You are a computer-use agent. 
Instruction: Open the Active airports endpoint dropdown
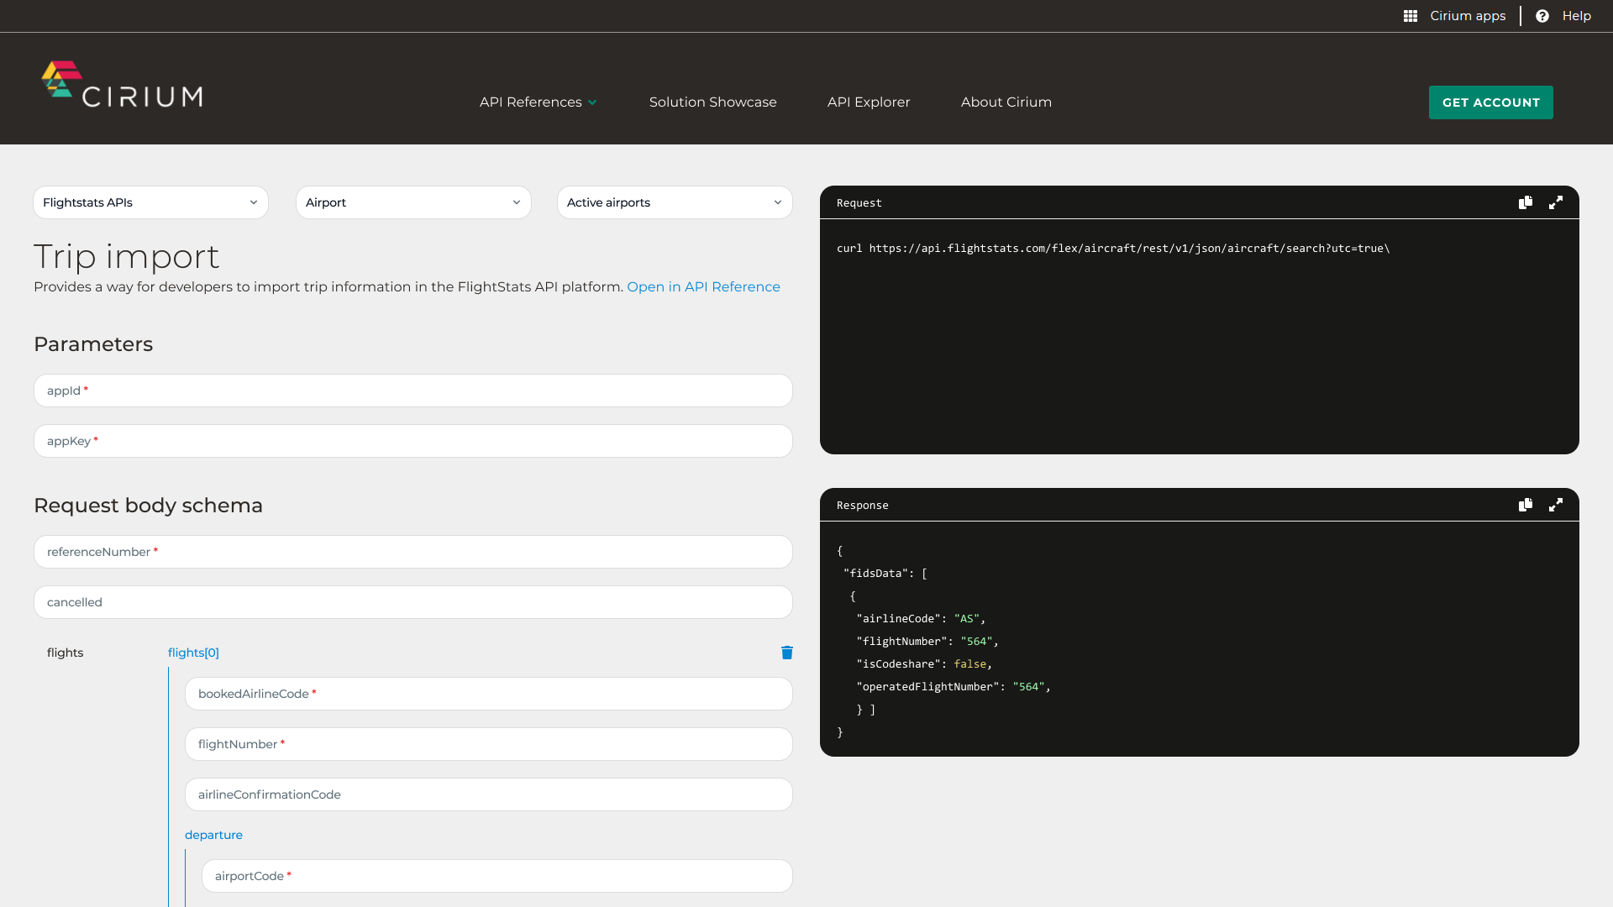click(675, 202)
